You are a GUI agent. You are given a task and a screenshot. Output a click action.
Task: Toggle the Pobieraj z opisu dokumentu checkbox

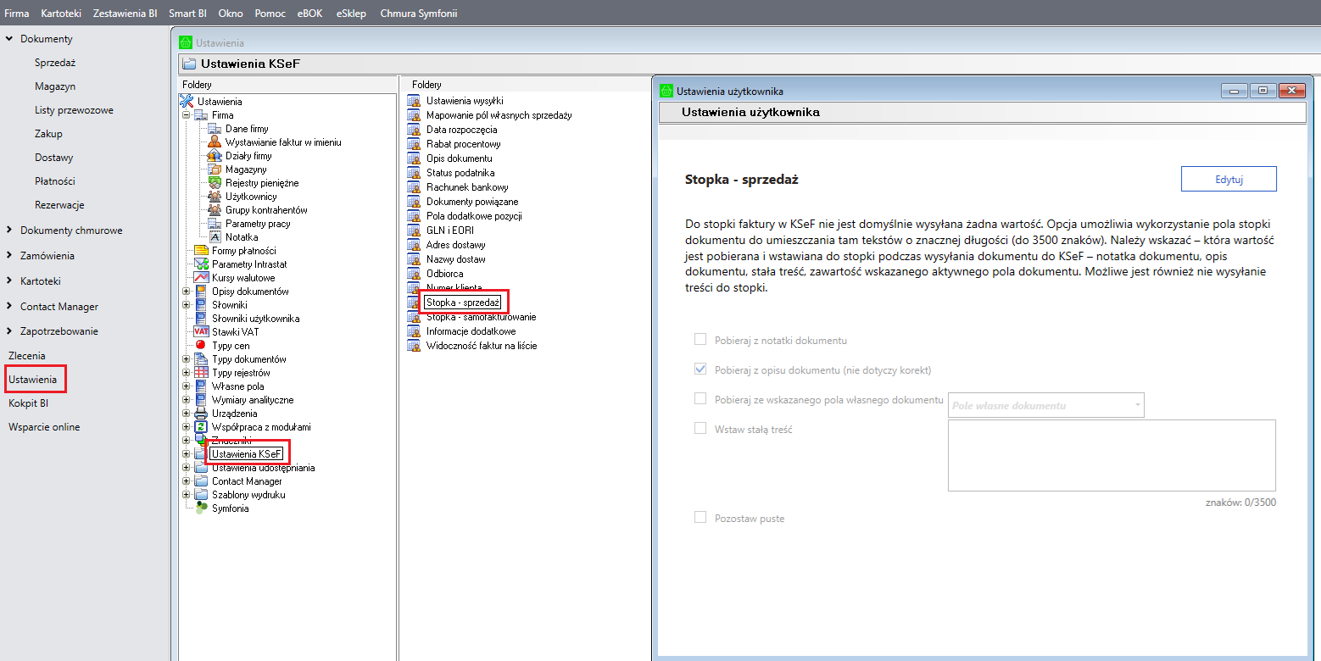(x=700, y=369)
